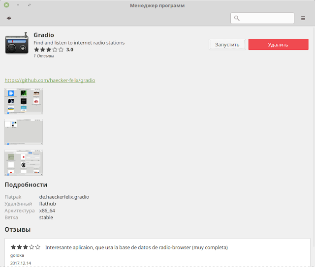Minimize the Менеджер программ window

[18, 5]
